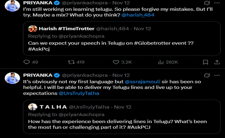This screenshot has width=225, height=138.
Task: Open more options on second tweet
Action: [216, 75]
